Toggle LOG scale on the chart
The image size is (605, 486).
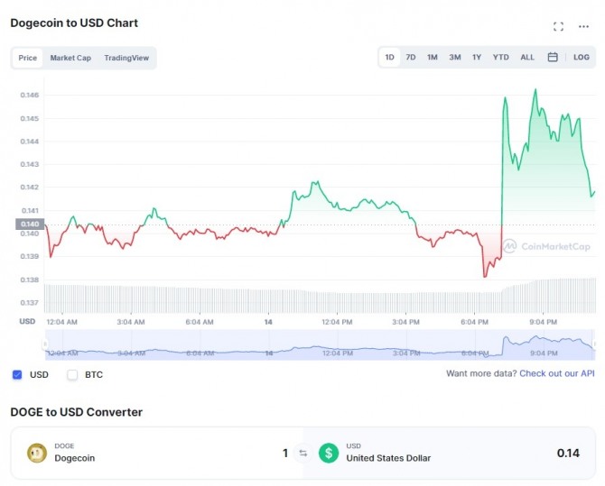582,58
